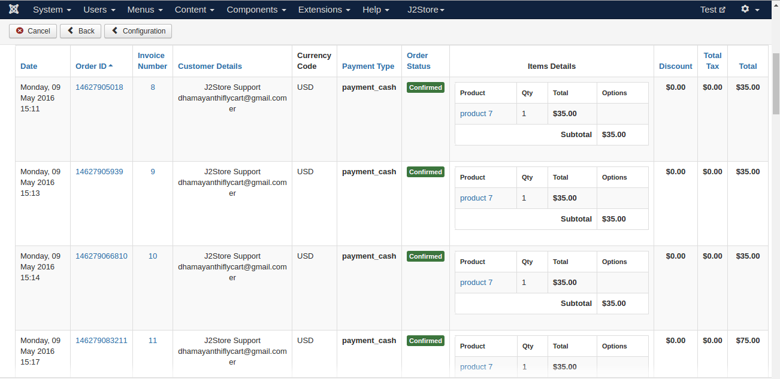Select date Monday, 09 May 2016 15:17
Screen dimensions: 780x379
click(40, 351)
